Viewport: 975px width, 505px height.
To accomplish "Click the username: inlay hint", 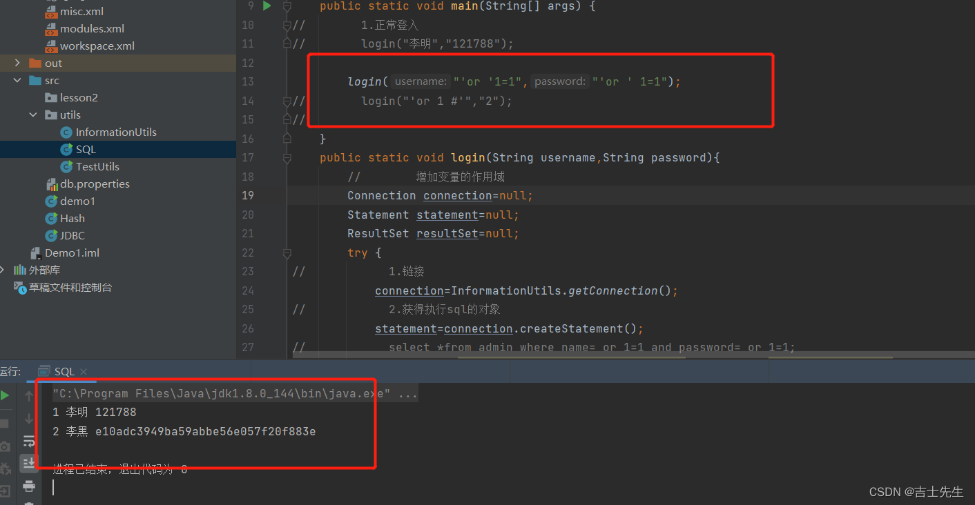I will 421,81.
